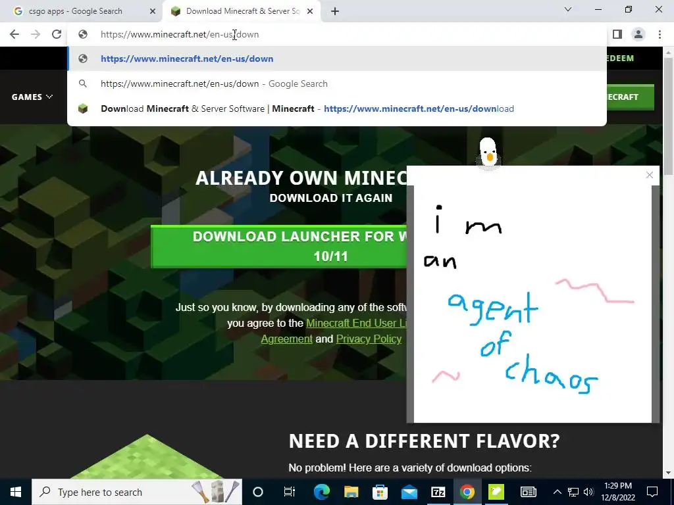The width and height of the screenshot is (674, 505).
Task: Click the white goose above the drawing
Action: (488, 153)
